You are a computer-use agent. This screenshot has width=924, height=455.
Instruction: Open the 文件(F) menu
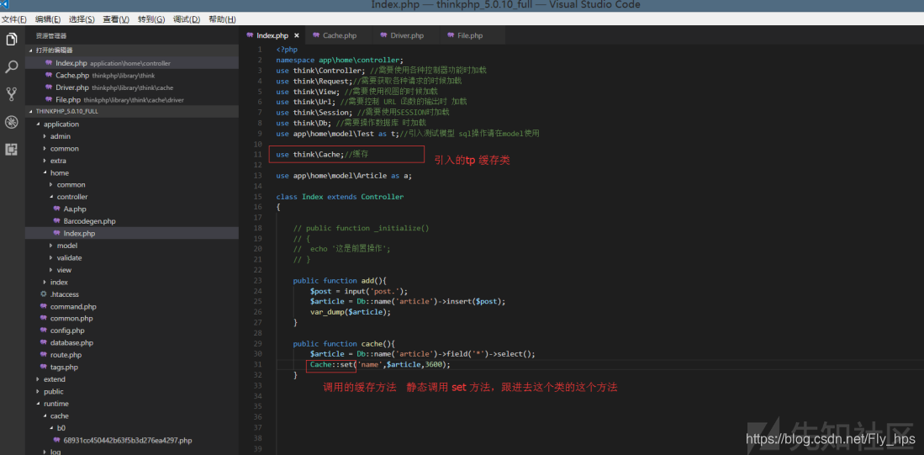coord(13,19)
